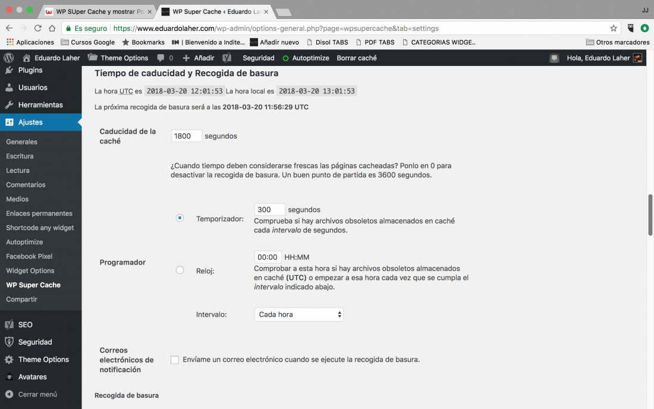Open Plugins in the sidebar
Viewport: 654px width, 409px height.
[41, 70]
